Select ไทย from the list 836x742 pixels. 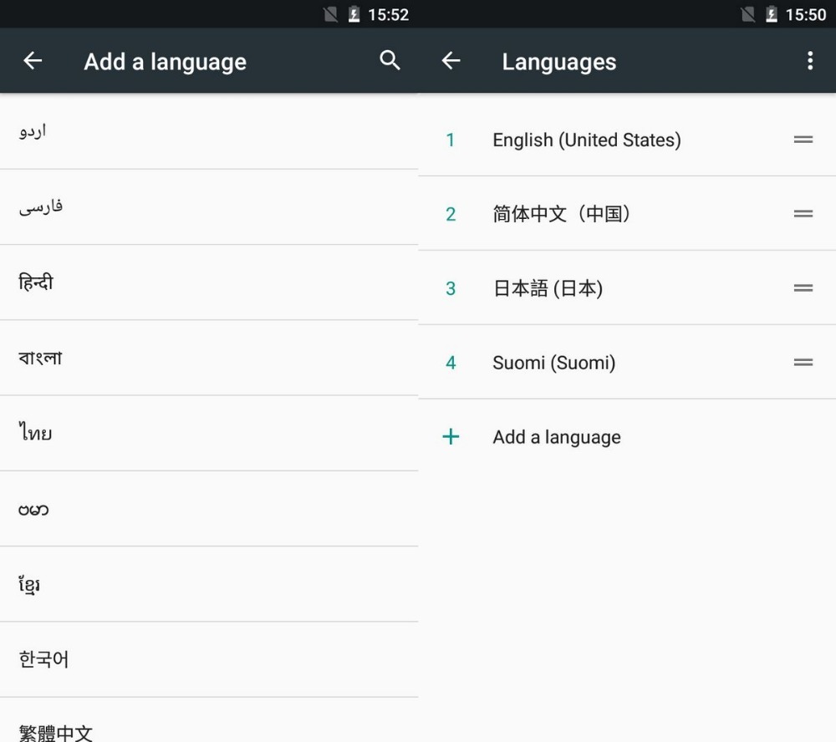(36, 433)
